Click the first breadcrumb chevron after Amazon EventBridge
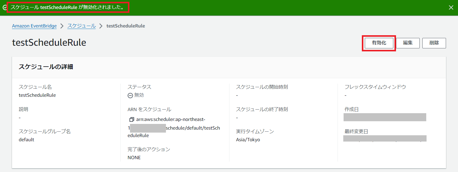The image size is (458, 172). 62,26
